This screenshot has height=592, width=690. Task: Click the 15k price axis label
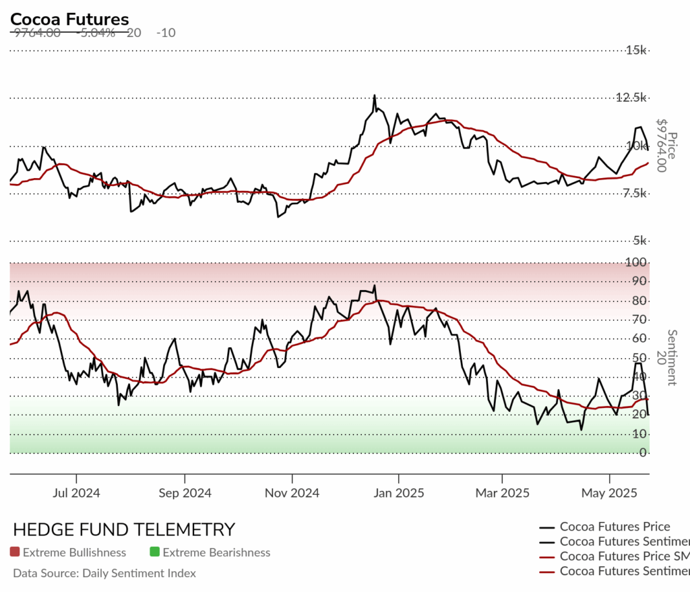[x=636, y=50]
